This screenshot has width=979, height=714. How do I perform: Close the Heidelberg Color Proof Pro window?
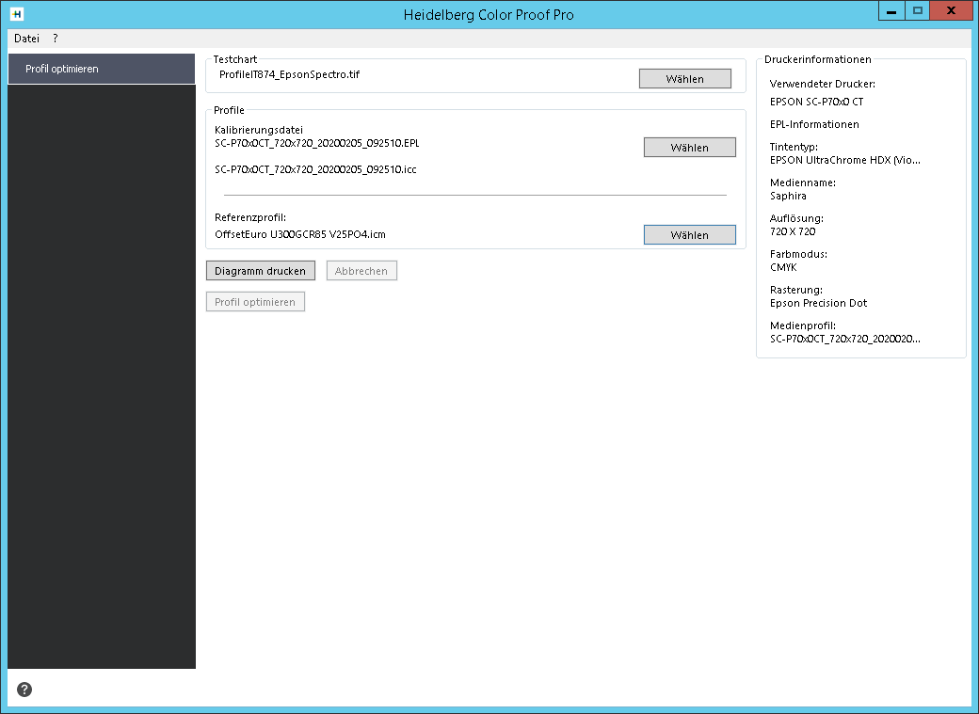[952, 11]
